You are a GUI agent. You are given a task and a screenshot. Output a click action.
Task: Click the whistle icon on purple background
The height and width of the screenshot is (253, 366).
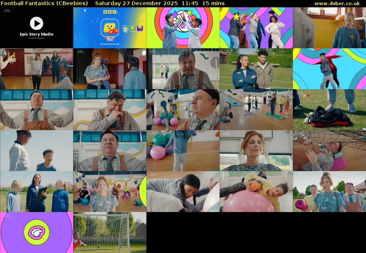click(x=37, y=232)
